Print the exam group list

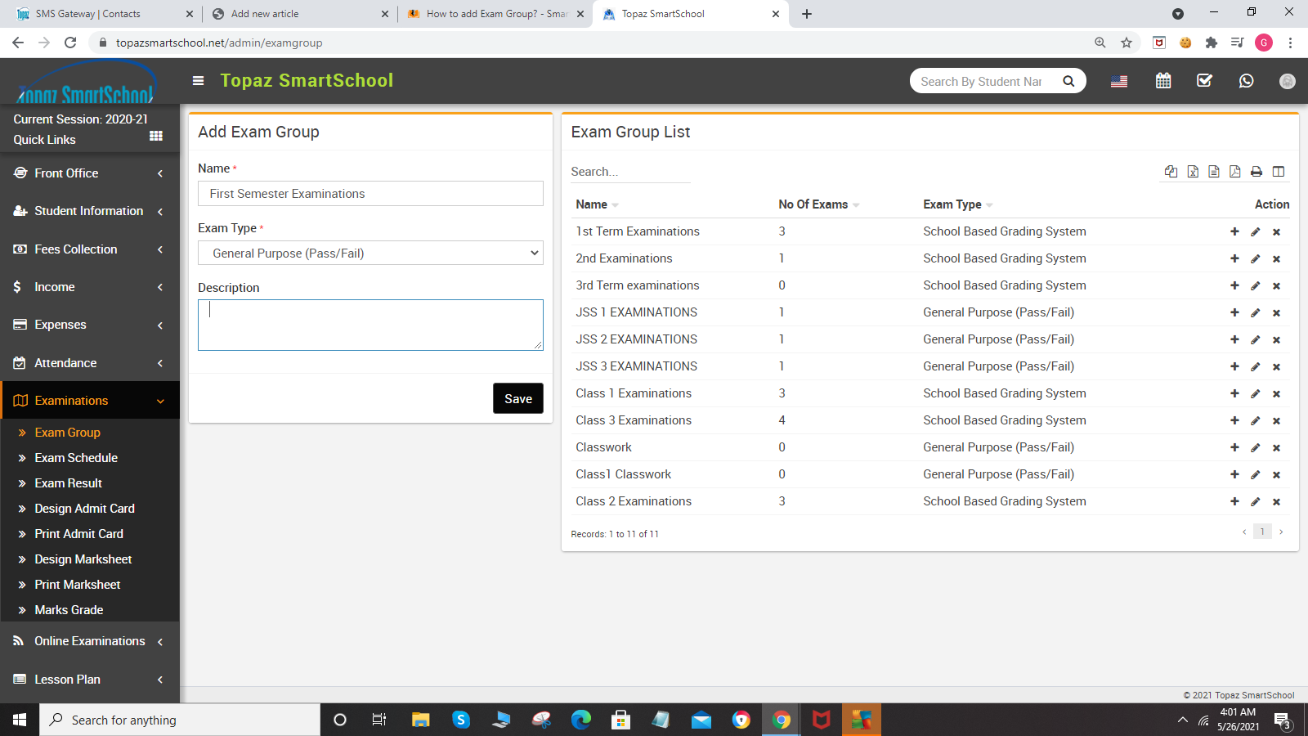[x=1256, y=171]
